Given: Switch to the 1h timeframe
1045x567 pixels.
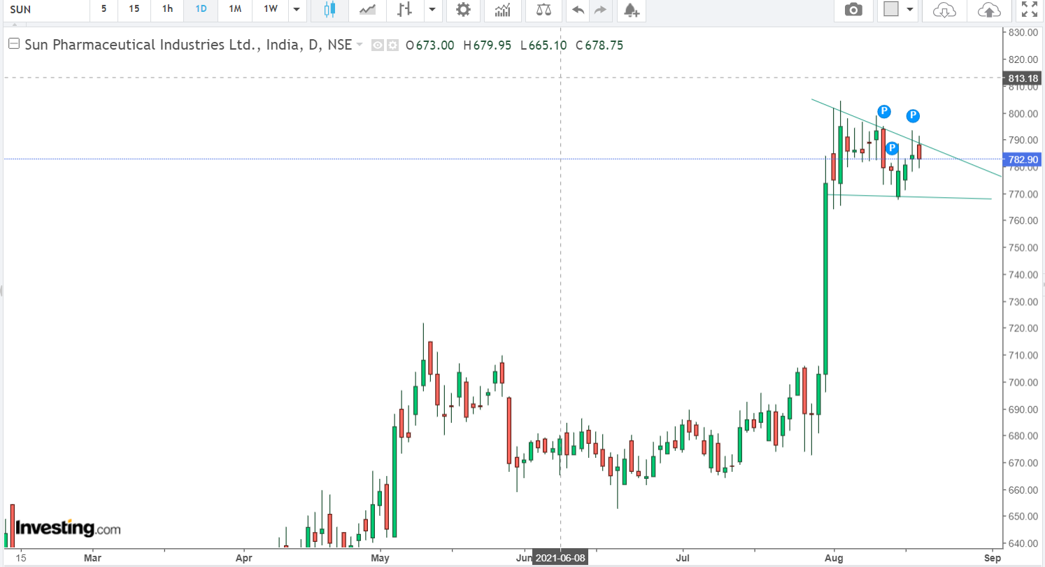Looking at the screenshot, I should point(167,10).
